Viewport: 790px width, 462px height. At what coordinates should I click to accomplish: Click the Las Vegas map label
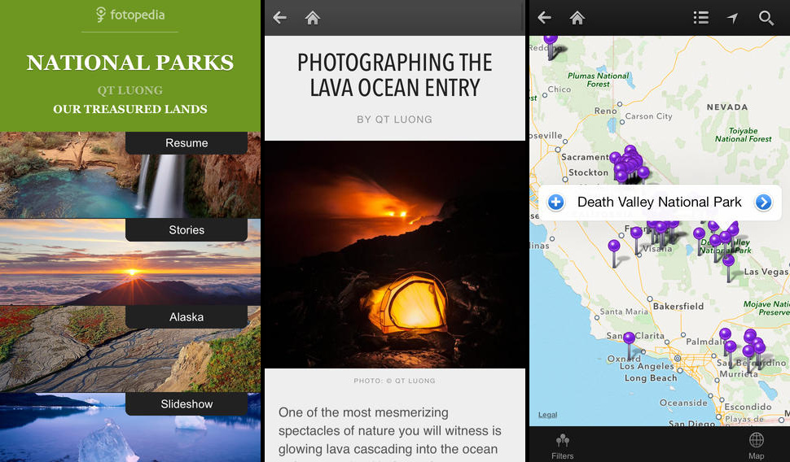(x=766, y=272)
